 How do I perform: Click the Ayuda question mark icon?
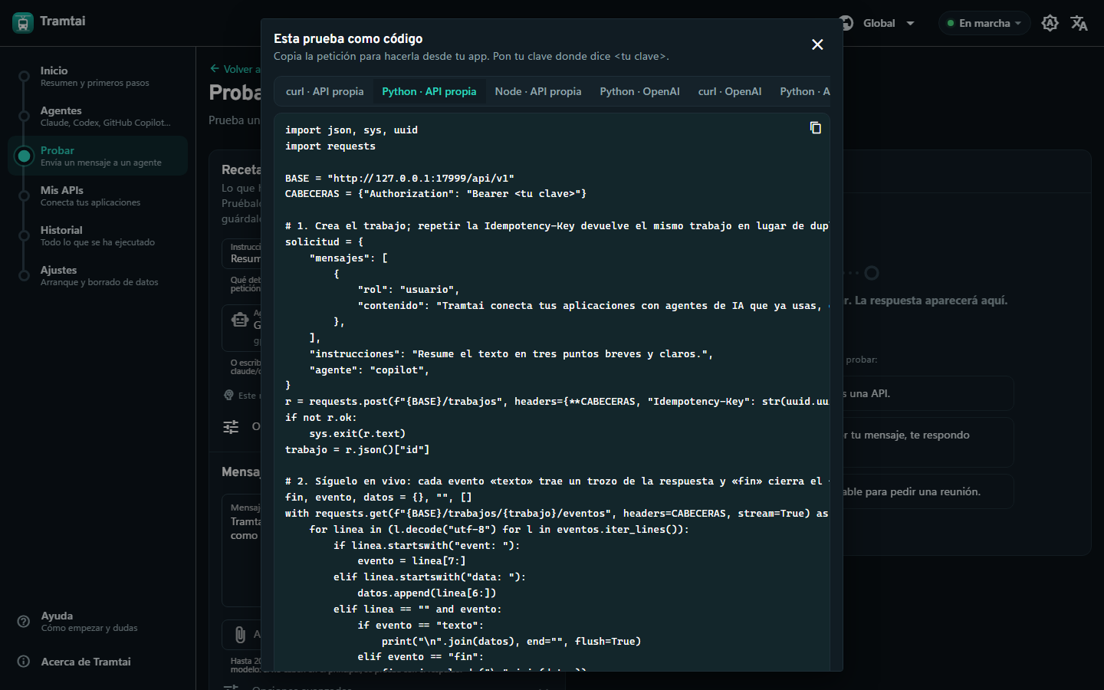point(24,621)
